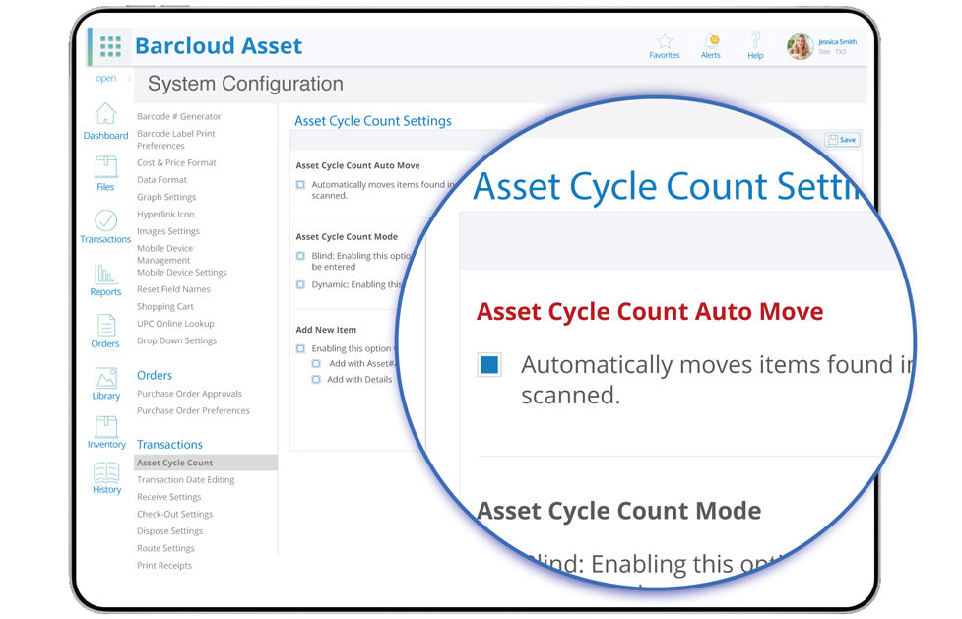Open Print Receipts settings
The height and width of the screenshot is (619, 962).
[x=163, y=566]
